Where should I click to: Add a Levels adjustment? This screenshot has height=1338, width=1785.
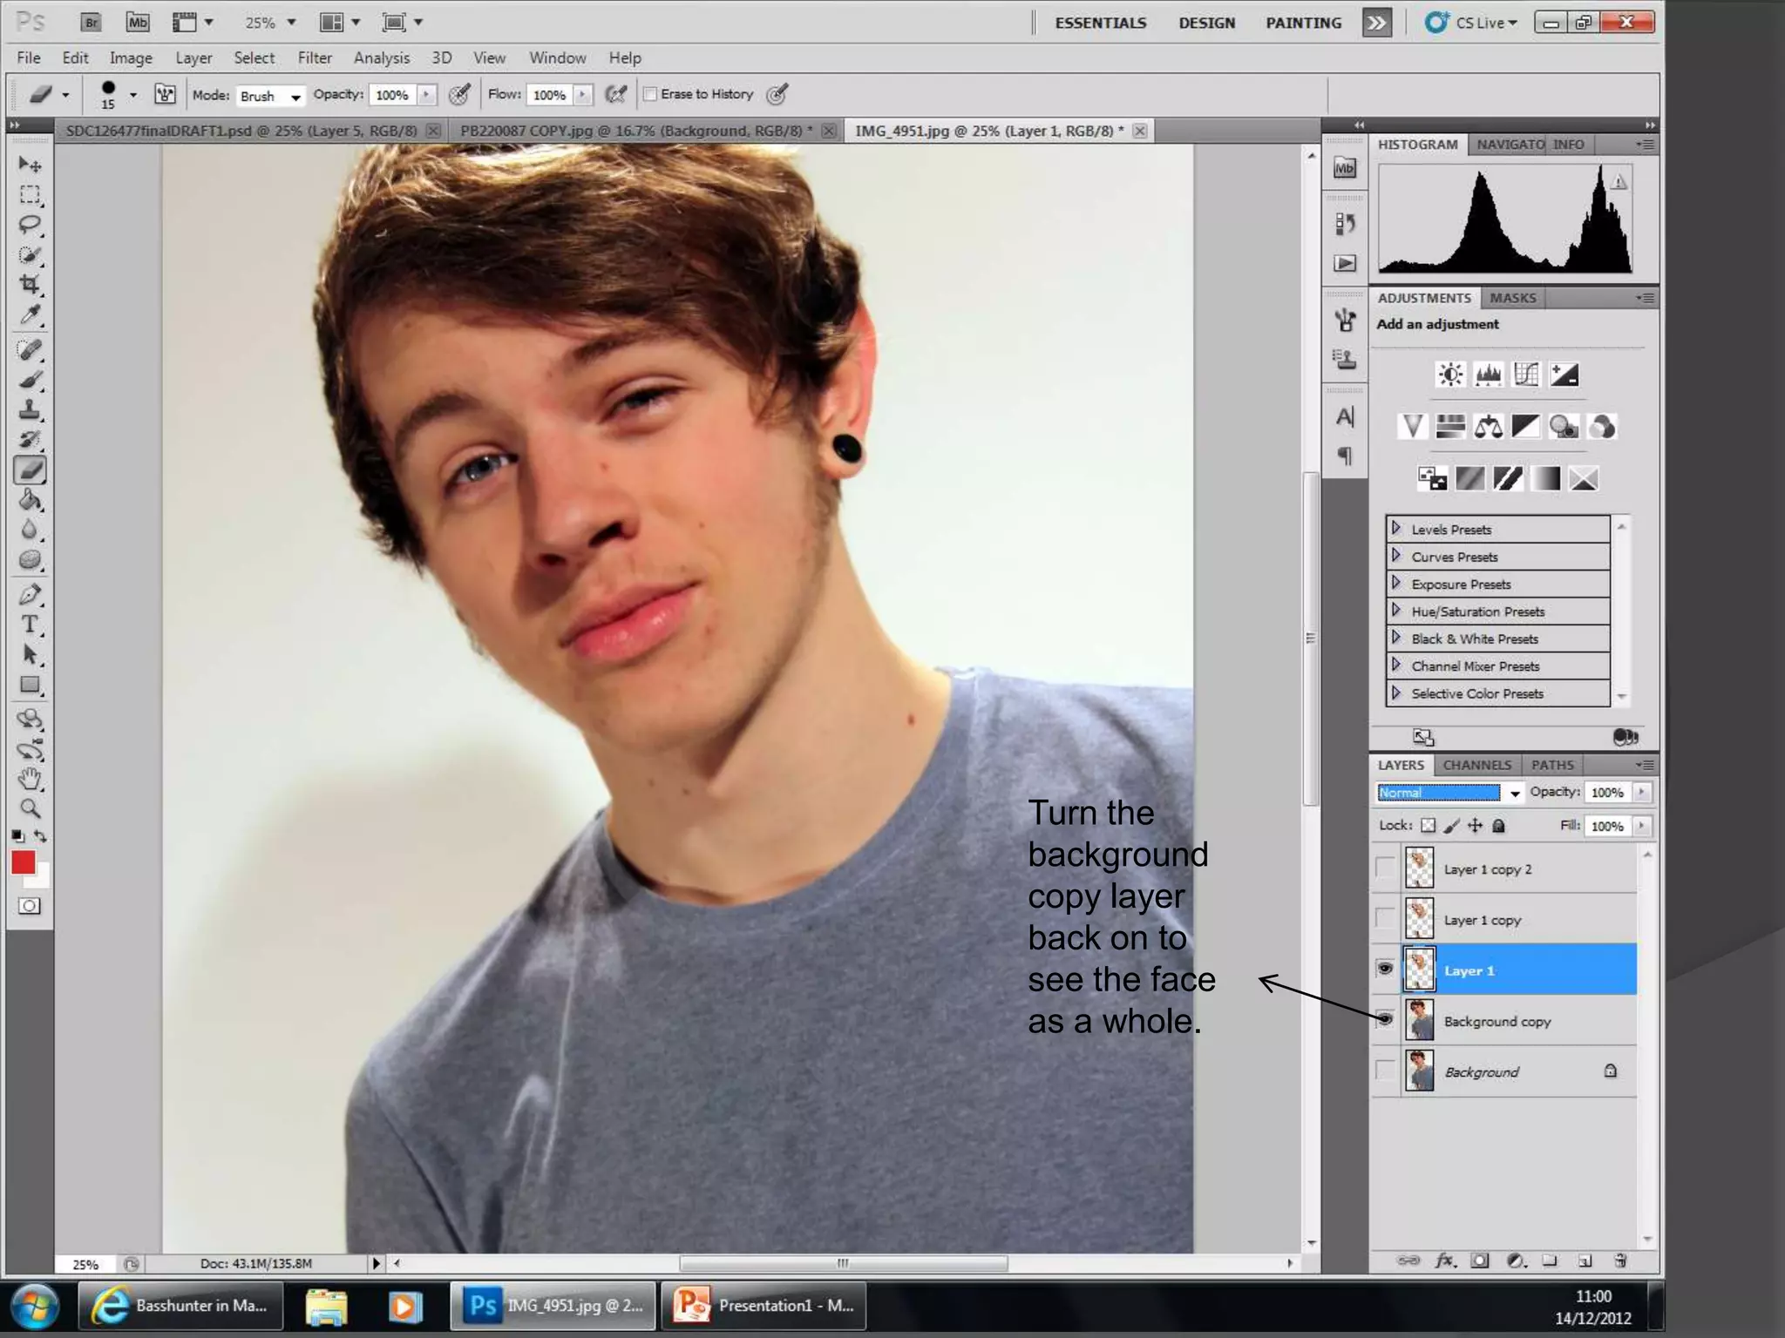coord(1488,375)
